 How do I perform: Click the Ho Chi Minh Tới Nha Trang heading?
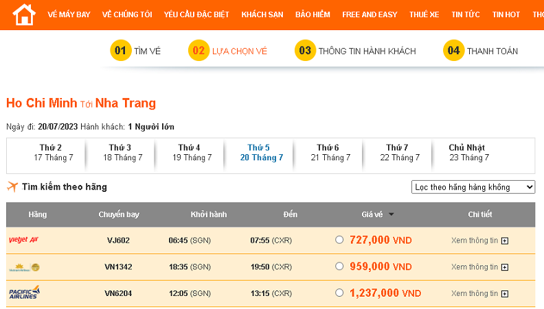click(x=81, y=103)
